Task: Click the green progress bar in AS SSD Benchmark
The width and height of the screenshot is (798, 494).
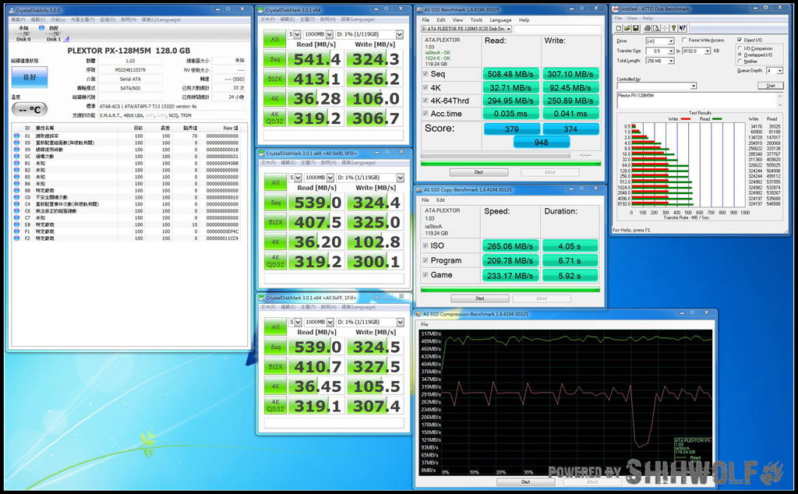Action: [x=510, y=164]
